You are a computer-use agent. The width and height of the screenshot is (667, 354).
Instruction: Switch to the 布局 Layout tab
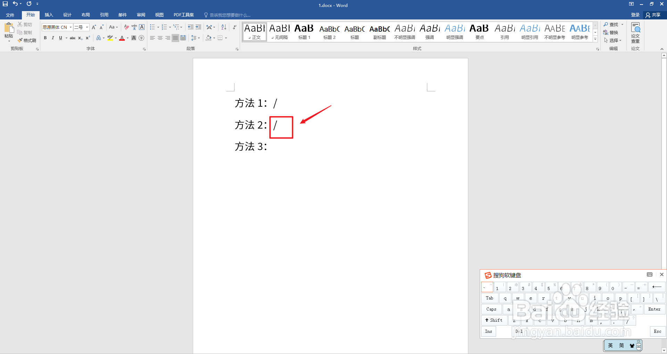pos(86,15)
